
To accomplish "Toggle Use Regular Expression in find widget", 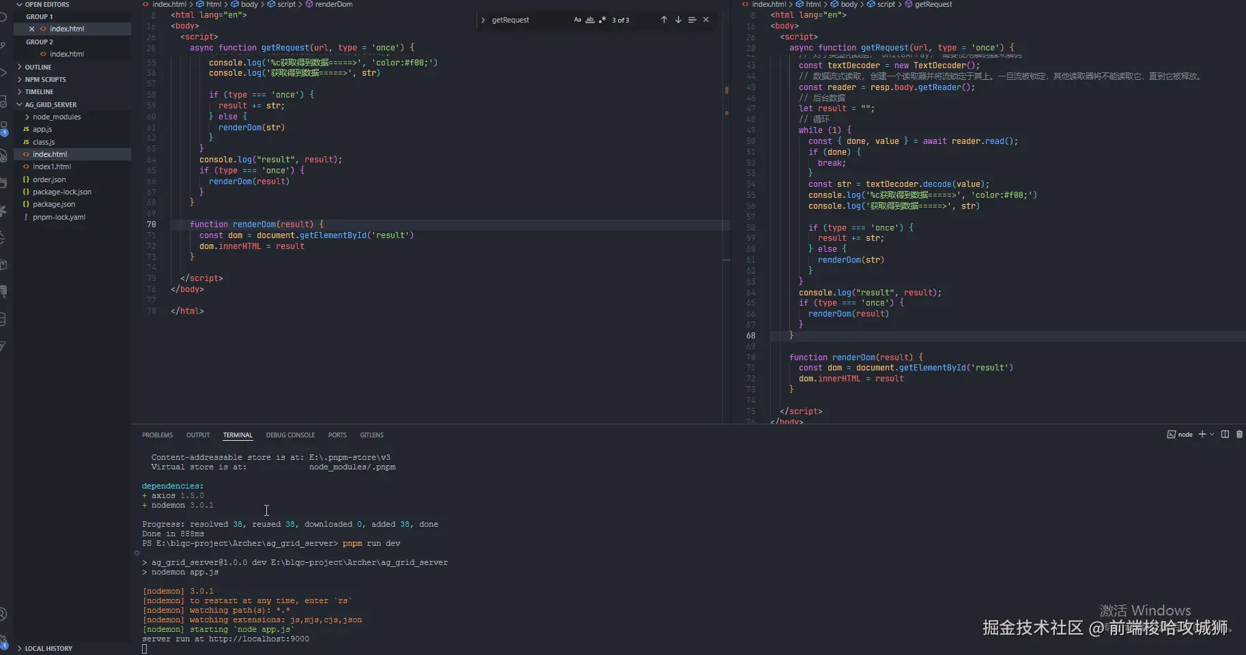I will pyautogui.click(x=602, y=20).
